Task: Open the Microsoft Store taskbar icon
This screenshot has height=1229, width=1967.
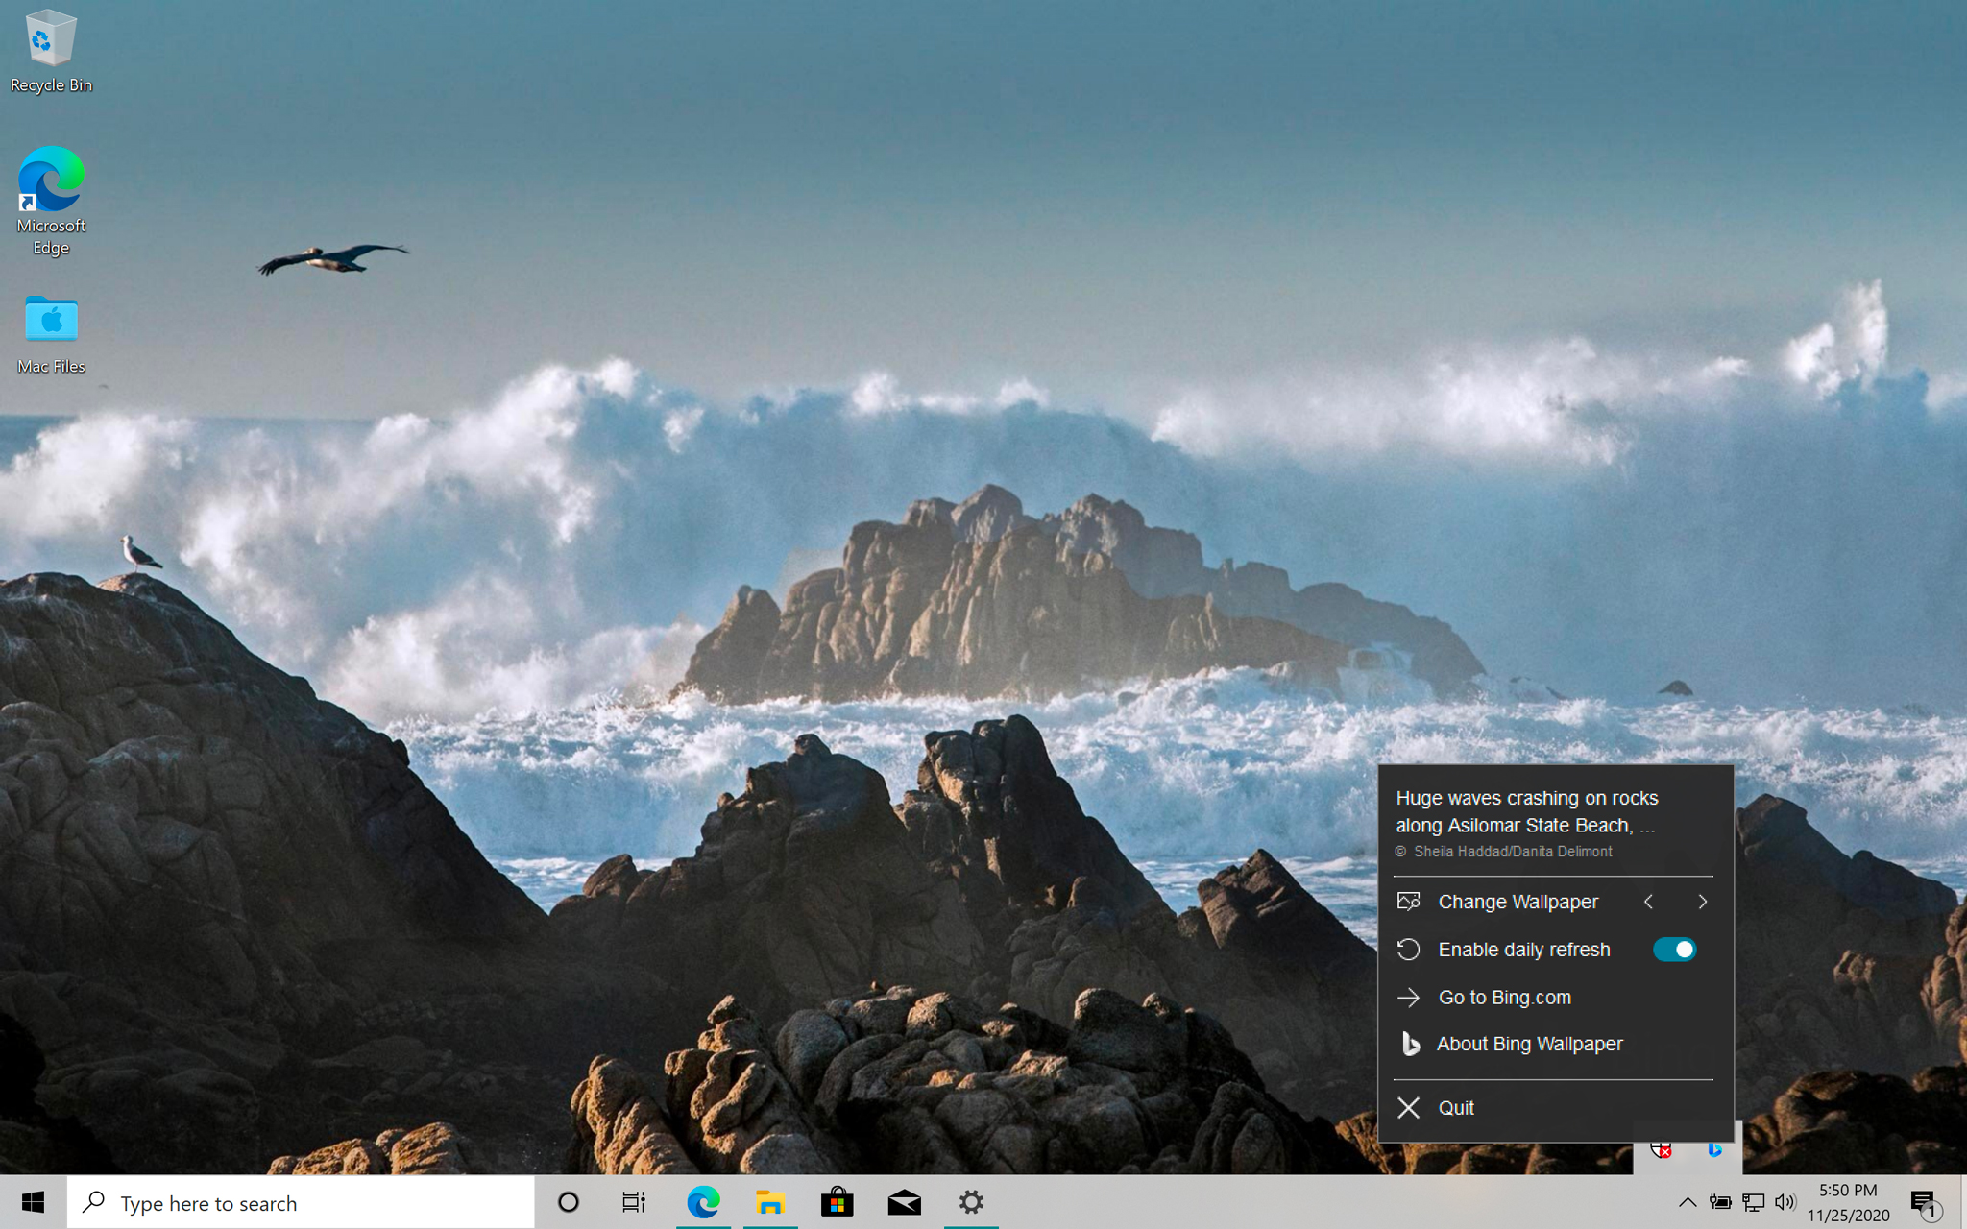Action: tap(837, 1202)
